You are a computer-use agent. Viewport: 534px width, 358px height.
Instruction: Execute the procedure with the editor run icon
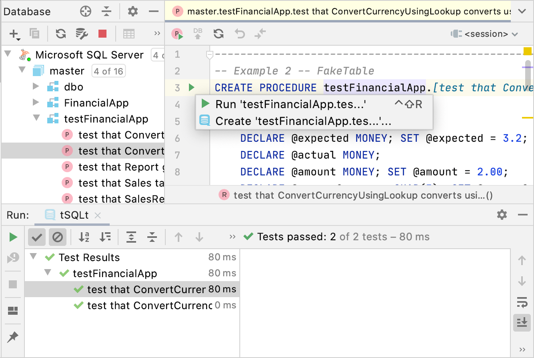[177, 34]
